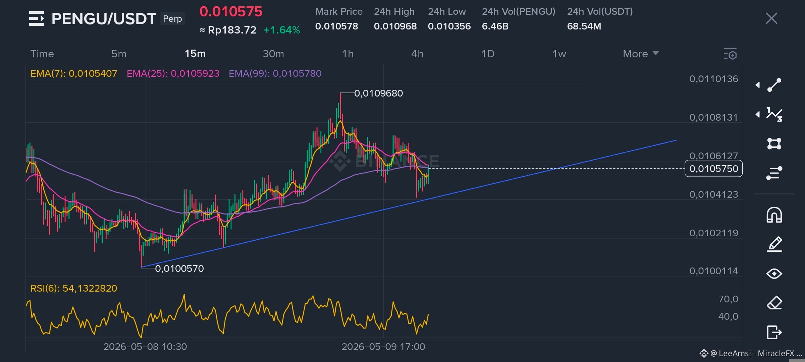Select the rectangle shape drawing tool
805x362 pixels.
click(774, 143)
